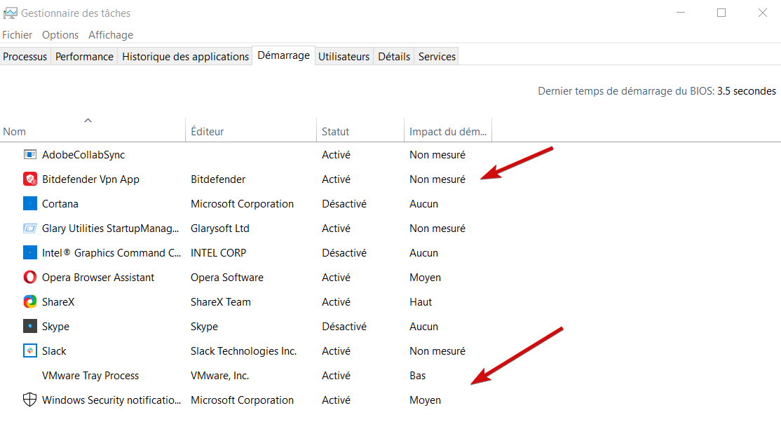Select the Bitdefender Vpn App name
Screen dimensions: 781x429
(x=90, y=179)
